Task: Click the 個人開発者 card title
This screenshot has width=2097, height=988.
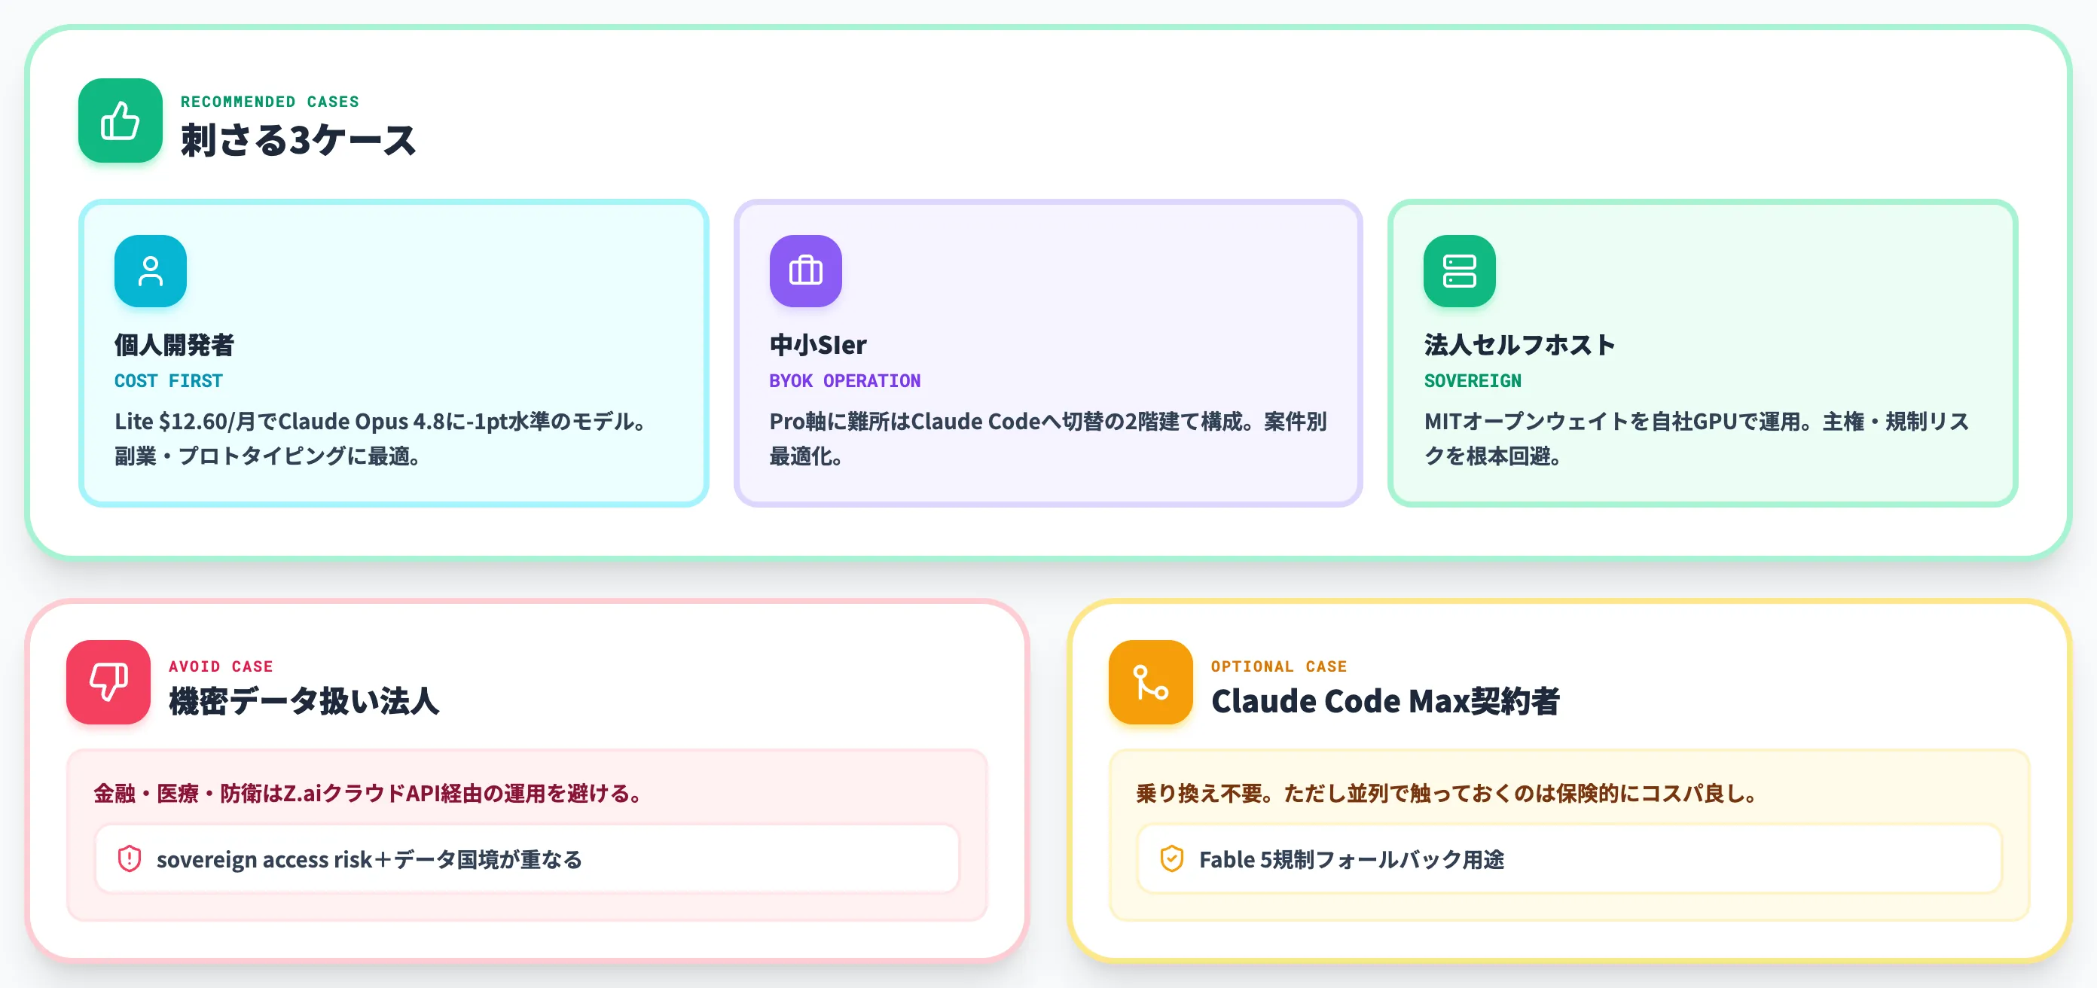Action: pyautogui.click(x=174, y=345)
